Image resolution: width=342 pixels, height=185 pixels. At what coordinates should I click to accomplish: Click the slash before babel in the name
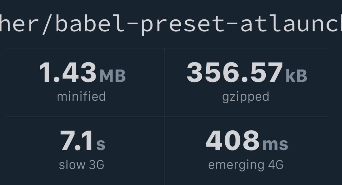tap(47, 24)
